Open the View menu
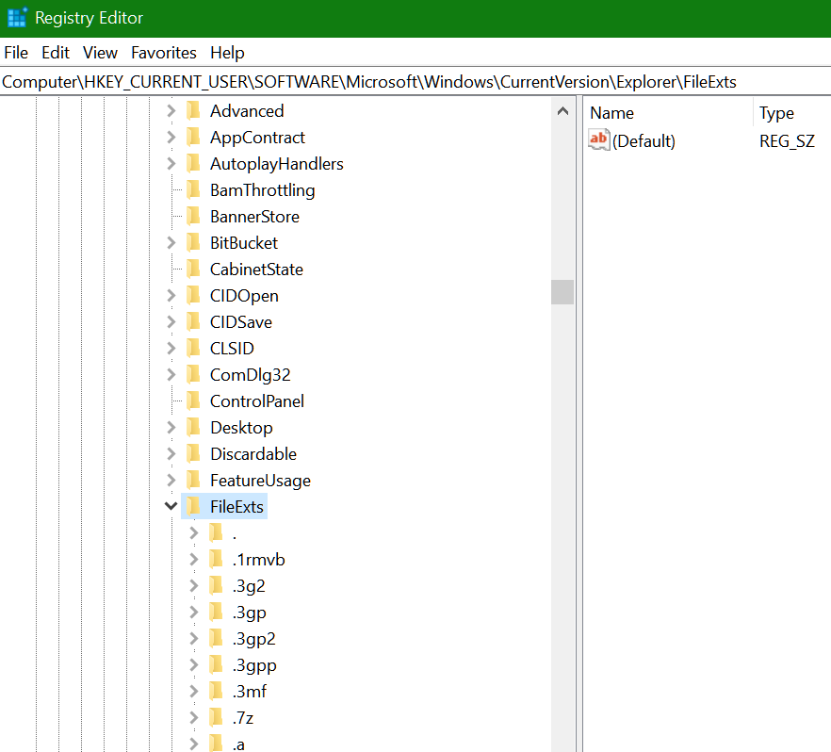The image size is (831, 752). click(x=100, y=53)
